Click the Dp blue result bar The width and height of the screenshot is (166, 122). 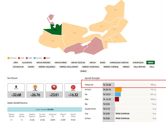[118, 94]
